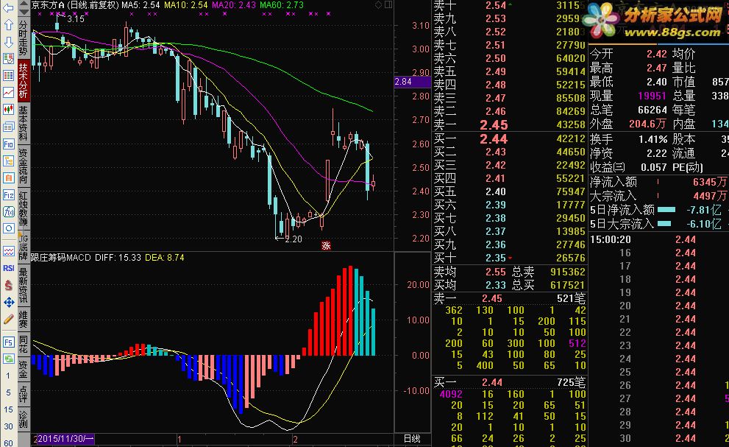The image size is (729, 447).
Task: Open the JG底牌 tab
Action: point(24,247)
